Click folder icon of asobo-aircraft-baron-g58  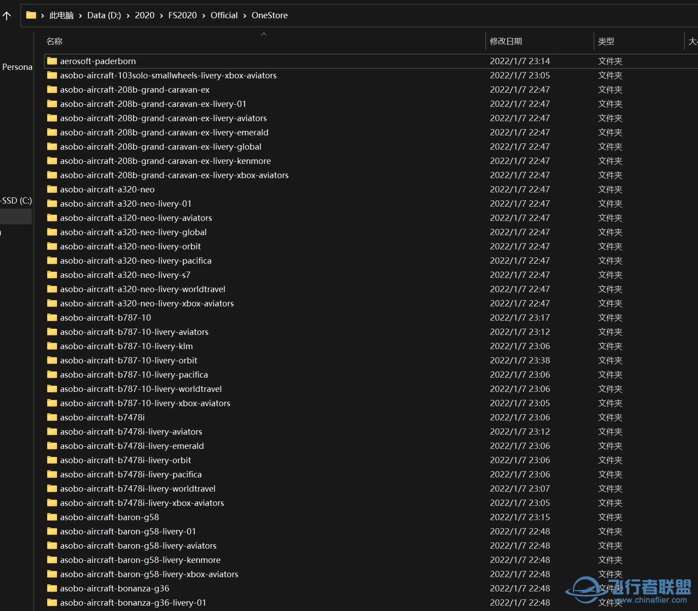click(x=52, y=517)
